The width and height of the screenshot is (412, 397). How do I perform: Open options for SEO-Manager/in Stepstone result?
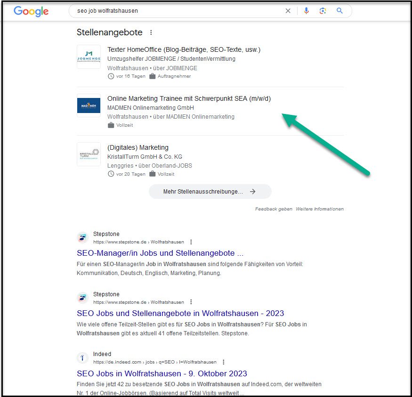(x=191, y=242)
